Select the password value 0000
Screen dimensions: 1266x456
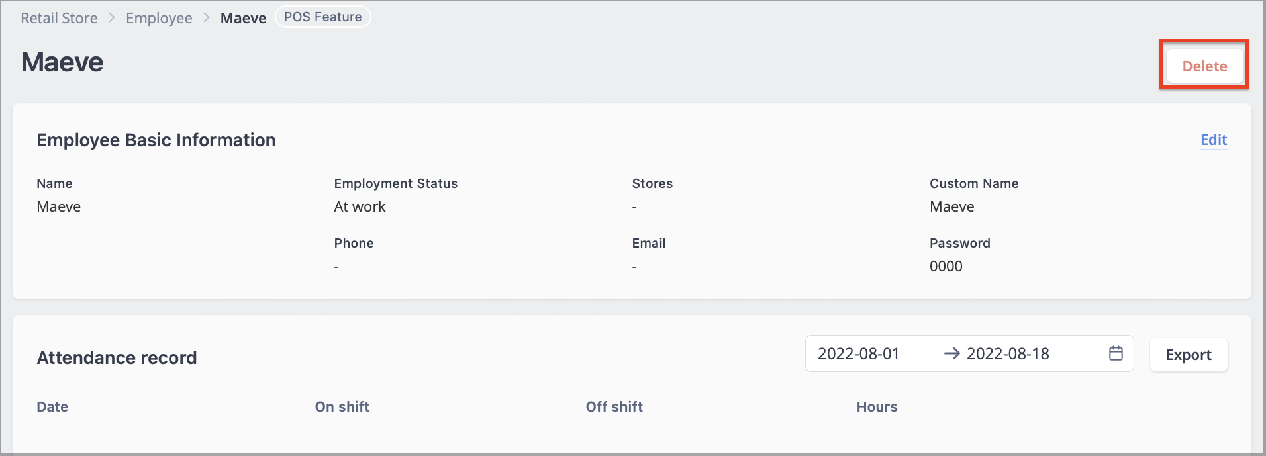point(946,266)
